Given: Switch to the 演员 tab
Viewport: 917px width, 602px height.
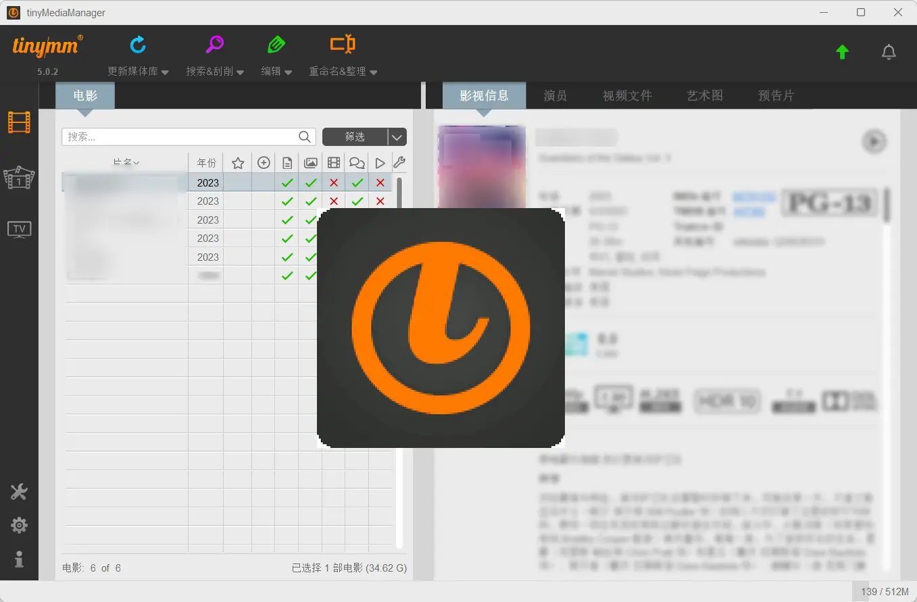Looking at the screenshot, I should (x=554, y=95).
